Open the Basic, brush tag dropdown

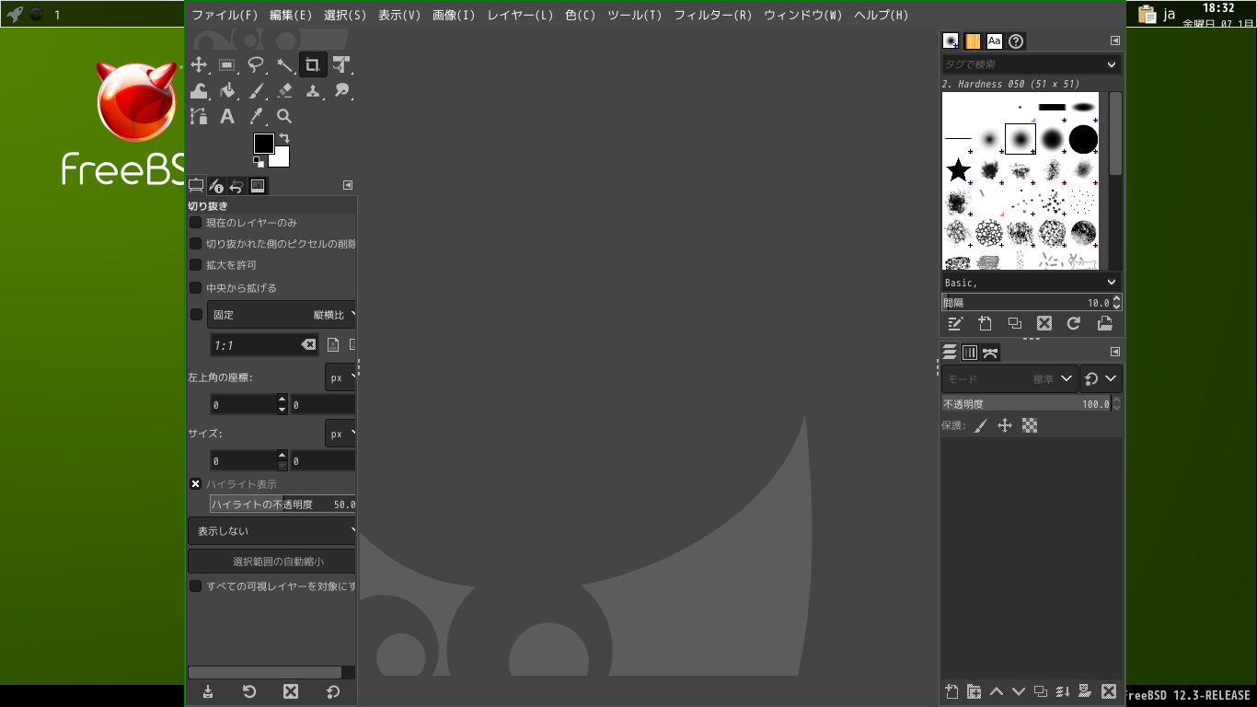[x=1031, y=283]
